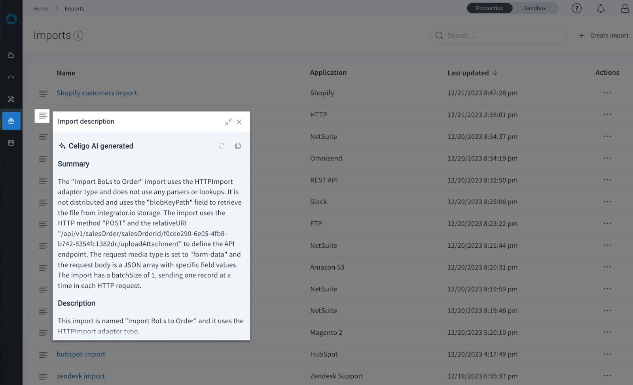Select the Imports breadcrumb item
This screenshot has height=385, width=633.
(x=74, y=8)
